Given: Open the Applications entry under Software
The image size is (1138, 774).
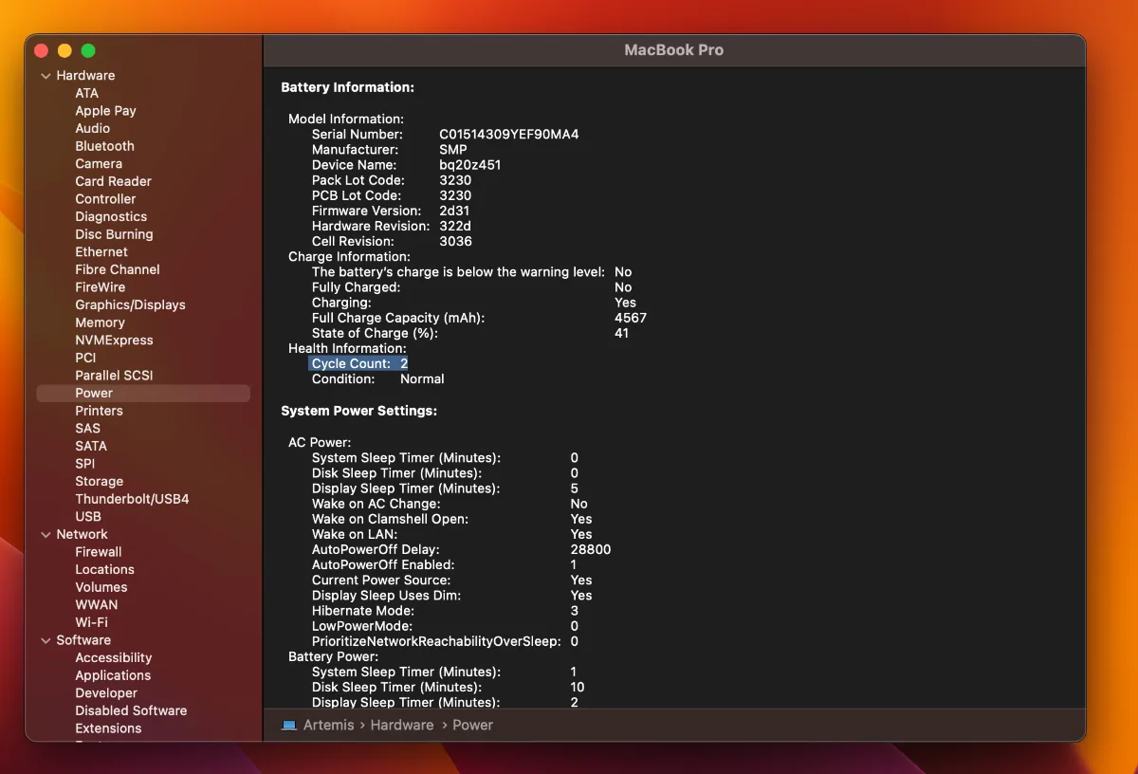Looking at the screenshot, I should pyautogui.click(x=113, y=675).
